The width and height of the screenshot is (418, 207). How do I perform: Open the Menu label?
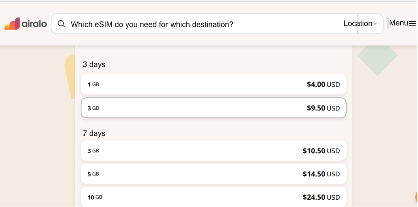point(398,23)
